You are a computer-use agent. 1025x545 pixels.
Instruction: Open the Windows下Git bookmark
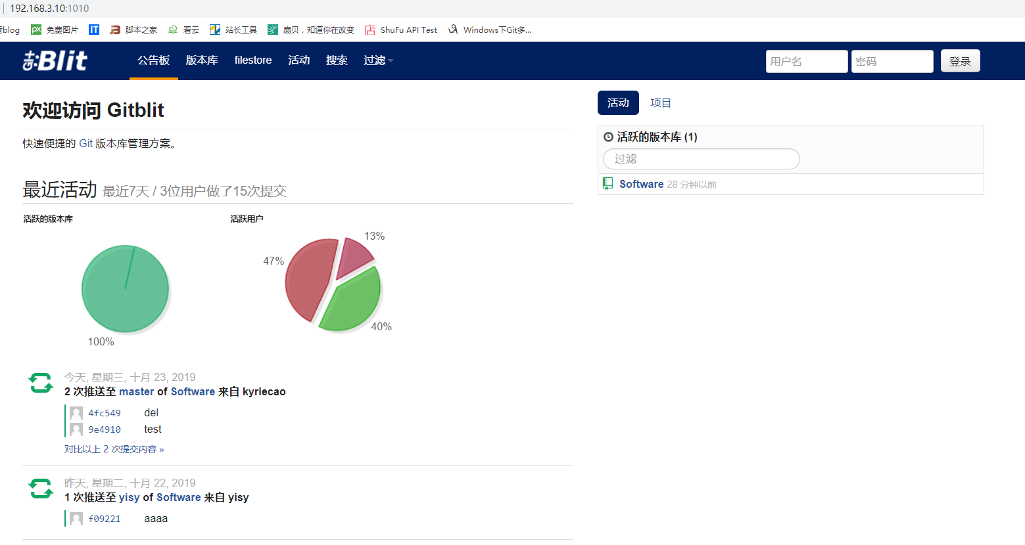point(490,30)
